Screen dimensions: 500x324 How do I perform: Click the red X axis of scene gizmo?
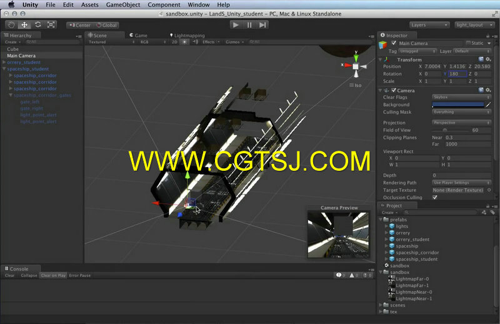pyautogui.click(x=347, y=66)
